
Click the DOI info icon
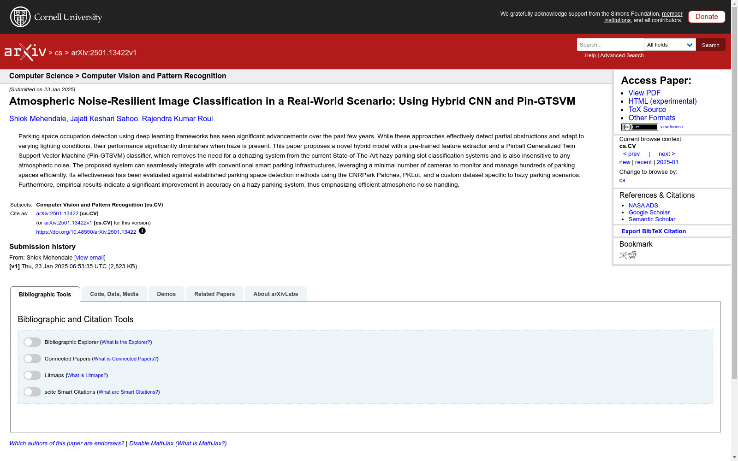(142, 231)
